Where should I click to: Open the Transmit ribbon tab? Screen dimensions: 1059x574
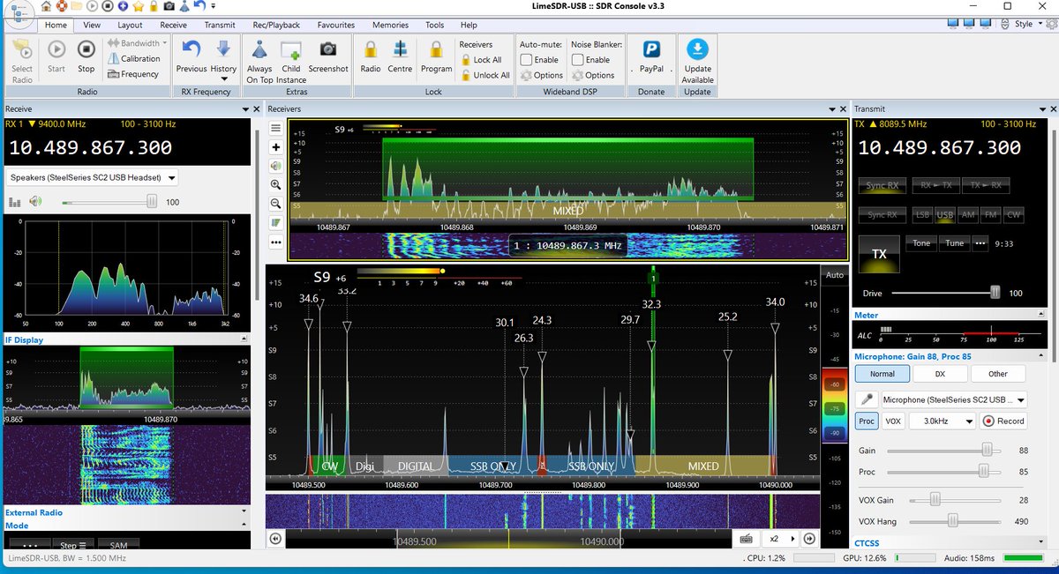220,26
